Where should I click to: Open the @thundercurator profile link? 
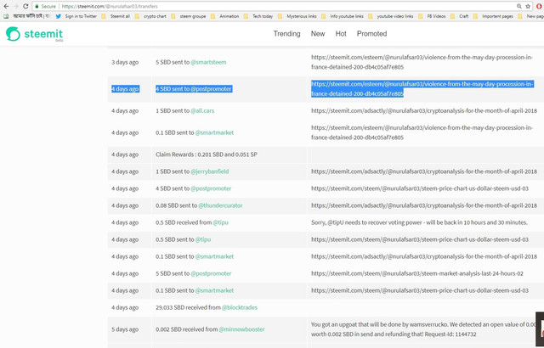(220, 205)
